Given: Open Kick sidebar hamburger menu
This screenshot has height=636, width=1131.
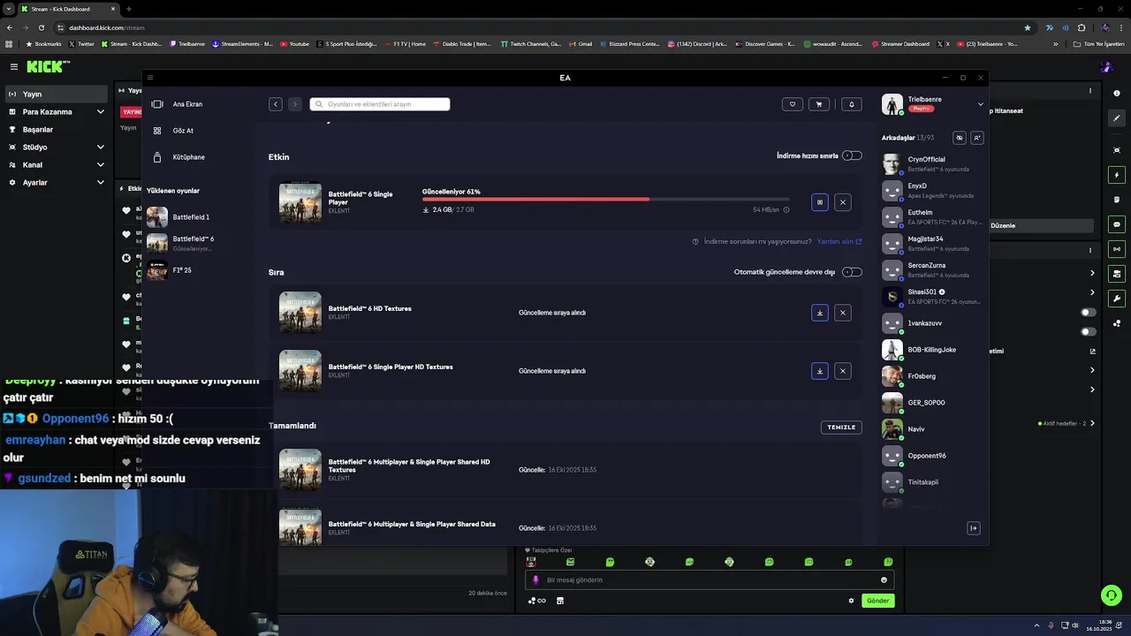Looking at the screenshot, I should (x=14, y=67).
